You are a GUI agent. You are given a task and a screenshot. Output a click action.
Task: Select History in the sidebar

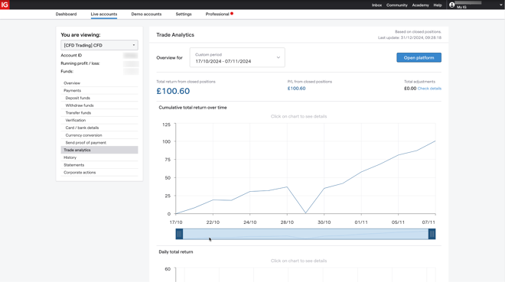[x=70, y=157]
